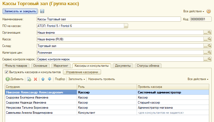214x122 pixels.
Task: Click the Управление кассирами button
Action: pos(82,72)
